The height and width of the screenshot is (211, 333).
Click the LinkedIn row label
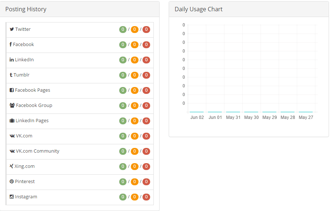pos(24,60)
